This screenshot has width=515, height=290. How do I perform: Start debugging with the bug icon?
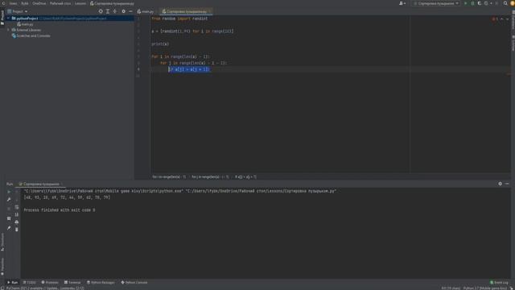point(472,3)
